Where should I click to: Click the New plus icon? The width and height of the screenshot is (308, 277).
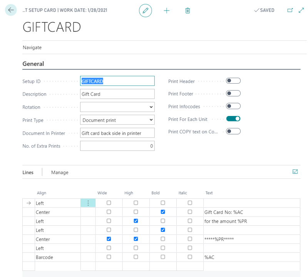tap(166, 10)
